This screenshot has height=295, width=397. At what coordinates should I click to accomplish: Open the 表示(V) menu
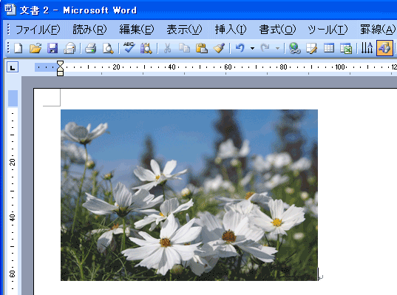coord(184,30)
